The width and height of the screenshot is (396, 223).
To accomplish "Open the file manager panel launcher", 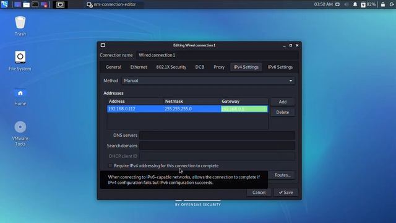I will [26, 4].
